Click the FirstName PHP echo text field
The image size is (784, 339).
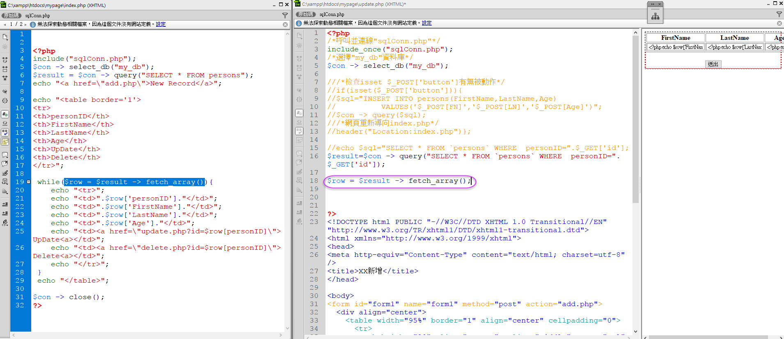click(x=675, y=47)
